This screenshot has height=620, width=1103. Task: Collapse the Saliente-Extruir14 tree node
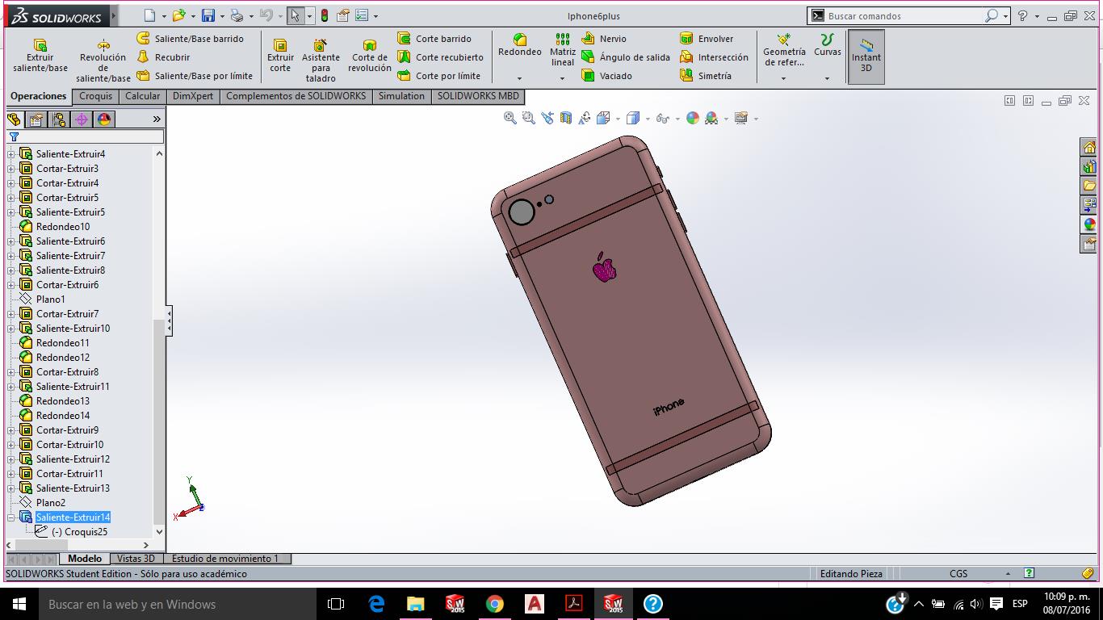(x=11, y=517)
